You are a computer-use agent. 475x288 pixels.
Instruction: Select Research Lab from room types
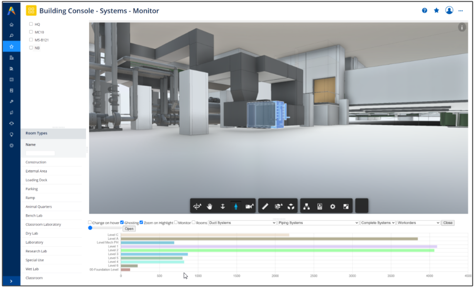pyautogui.click(x=36, y=251)
